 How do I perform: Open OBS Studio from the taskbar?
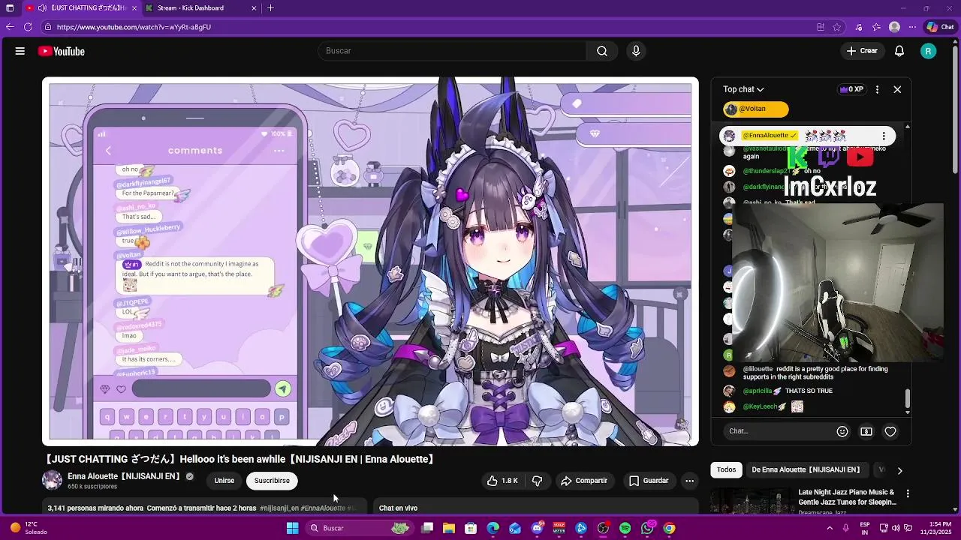coord(603,529)
